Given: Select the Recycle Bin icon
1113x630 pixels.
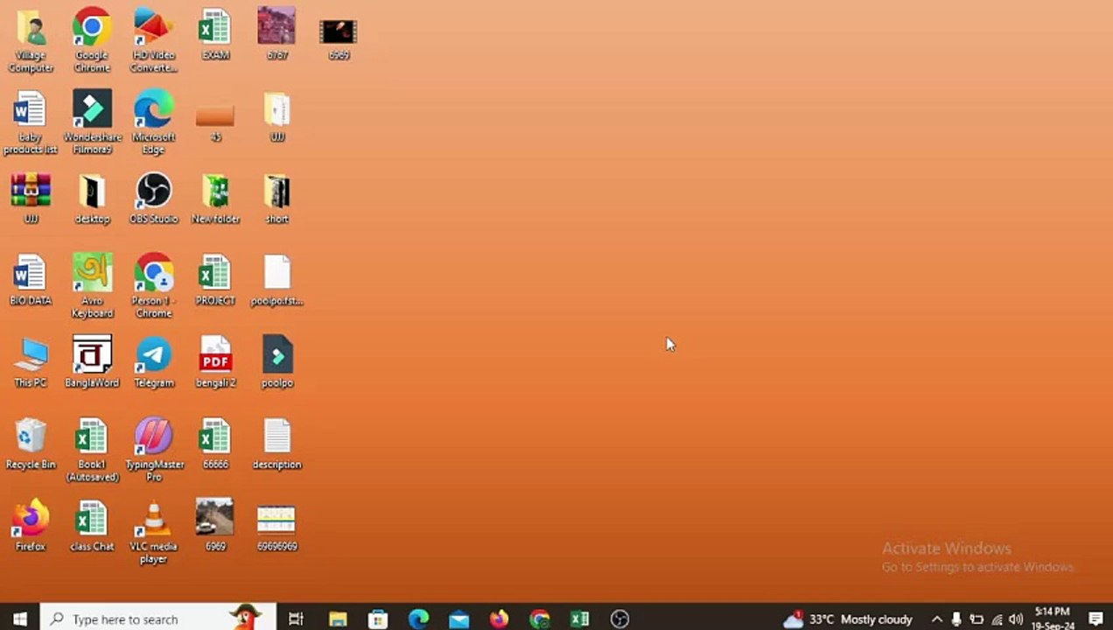Looking at the screenshot, I should coord(31,444).
